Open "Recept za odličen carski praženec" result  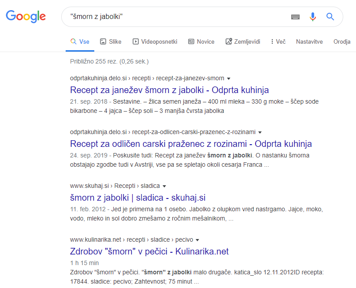pyautogui.click(x=191, y=144)
